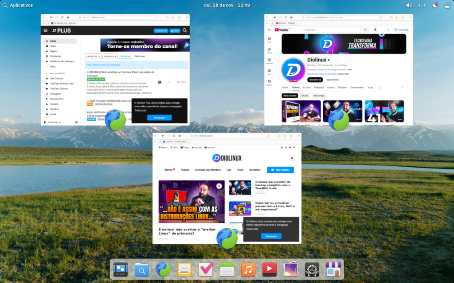Open the Videos app in the dock

tap(269, 269)
